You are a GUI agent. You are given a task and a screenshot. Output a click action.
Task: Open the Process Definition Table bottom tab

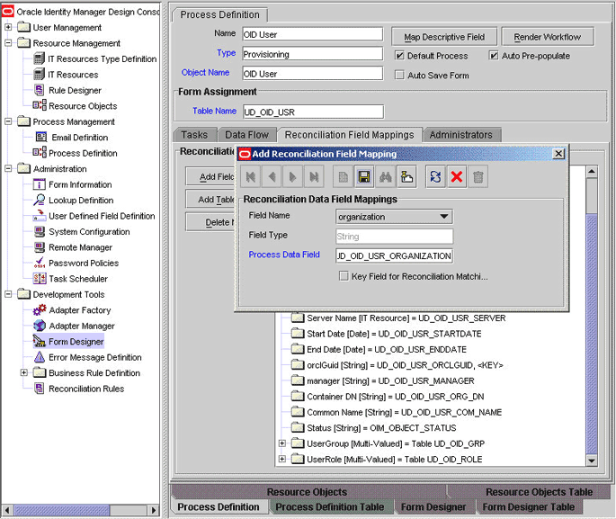tap(330, 506)
